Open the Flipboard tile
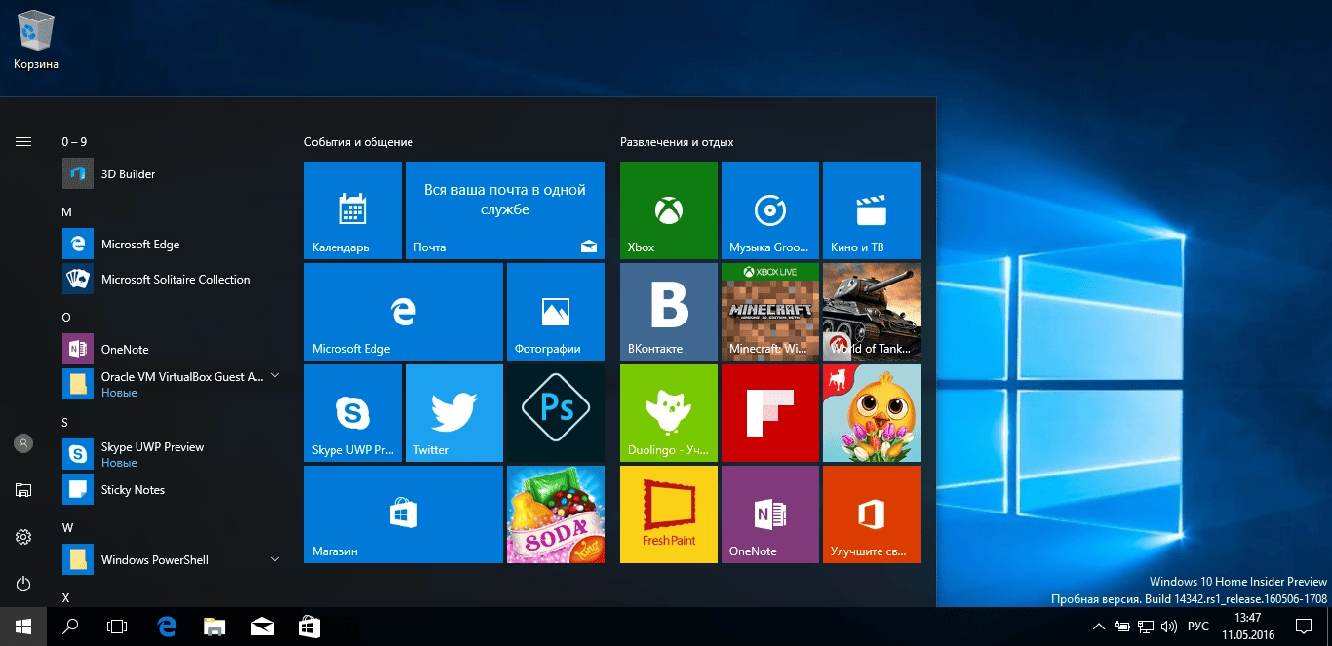 click(770, 413)
